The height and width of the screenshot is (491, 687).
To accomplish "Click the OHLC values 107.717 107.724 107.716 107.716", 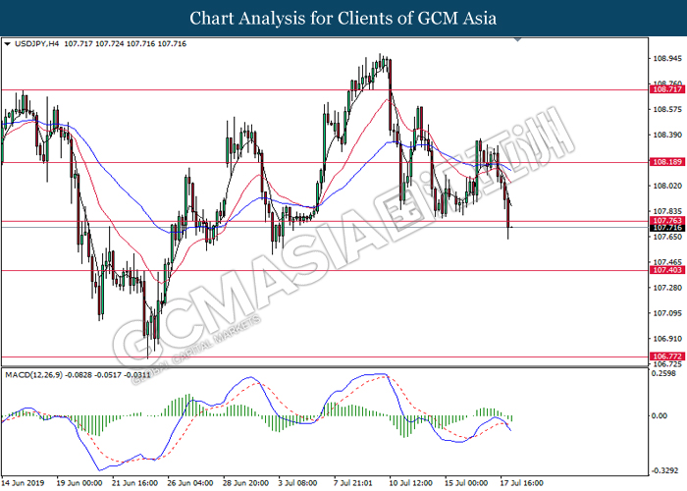I will pyautogui.click(x=126, y=44).
